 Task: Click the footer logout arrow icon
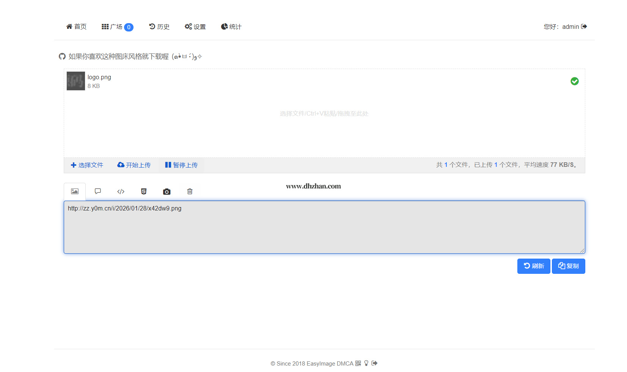pyautogui.click(x=374, y=363)
